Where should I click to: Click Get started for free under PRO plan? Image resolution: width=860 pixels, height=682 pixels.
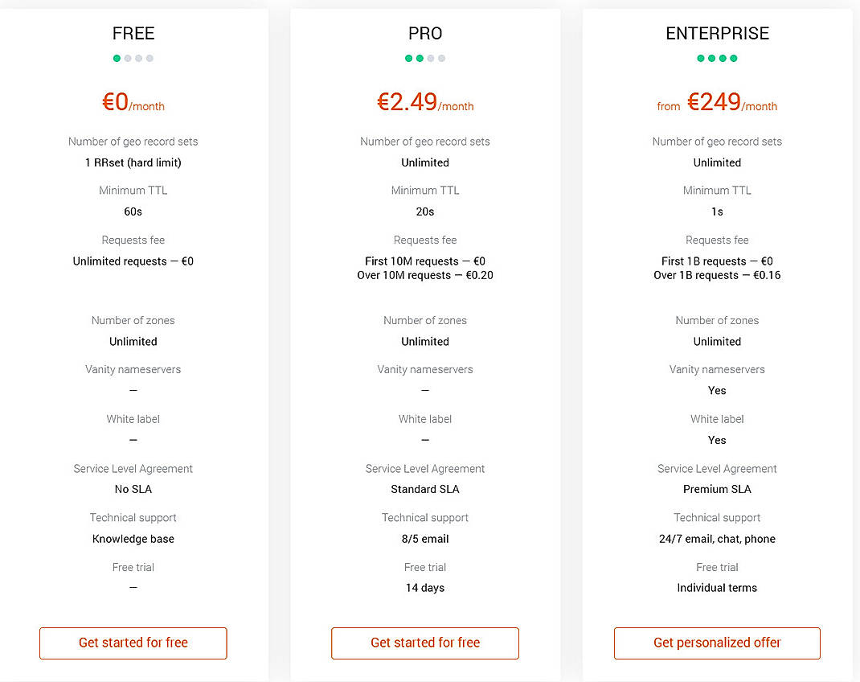[x=424, y=643]
